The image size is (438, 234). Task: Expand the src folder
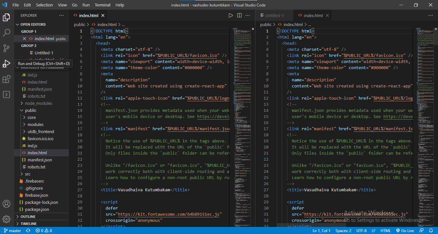tap(28, 174)
